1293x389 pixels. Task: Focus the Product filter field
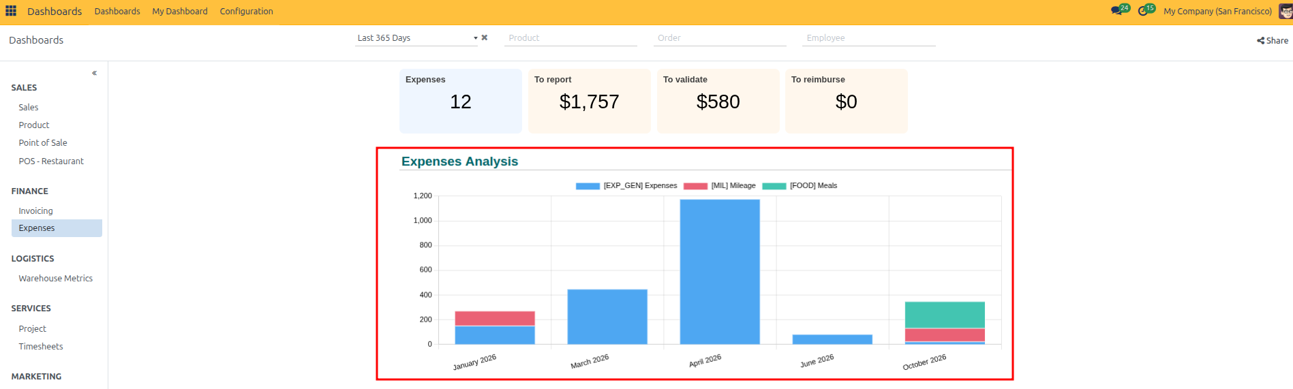pyautogui.click(x=571, y=38)
